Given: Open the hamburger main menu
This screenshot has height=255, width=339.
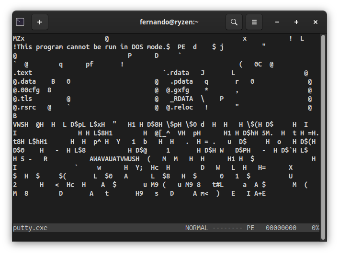Looking at the screenshot, I should 254,22.
